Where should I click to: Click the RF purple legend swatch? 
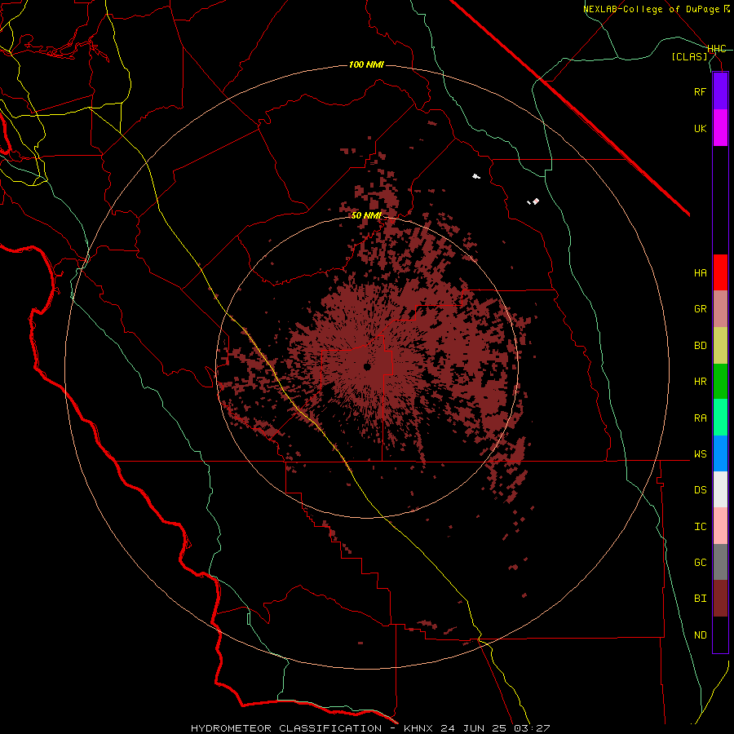coord(720,91)
